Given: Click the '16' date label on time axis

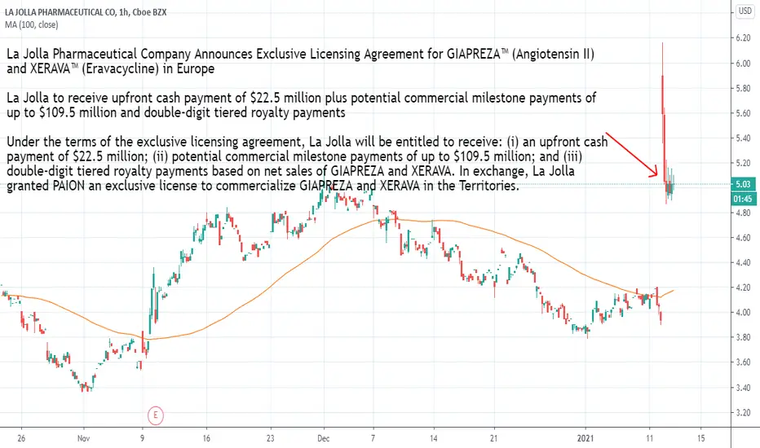Looking at the screenshot, I should pyautogui.click(x=206, y=438).
